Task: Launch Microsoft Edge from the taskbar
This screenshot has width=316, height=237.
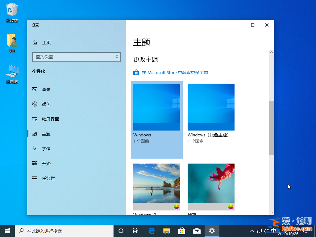Action: click(151, 231)
